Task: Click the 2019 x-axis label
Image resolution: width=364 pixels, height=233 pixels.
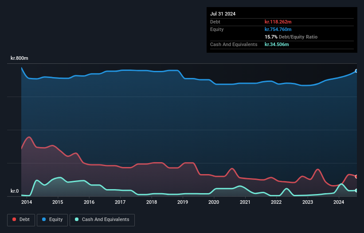Action: point(183,202)
